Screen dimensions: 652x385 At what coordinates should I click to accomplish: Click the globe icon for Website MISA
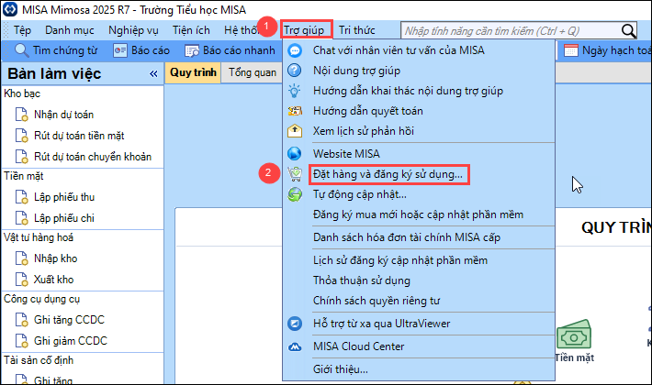pos(295,154)
